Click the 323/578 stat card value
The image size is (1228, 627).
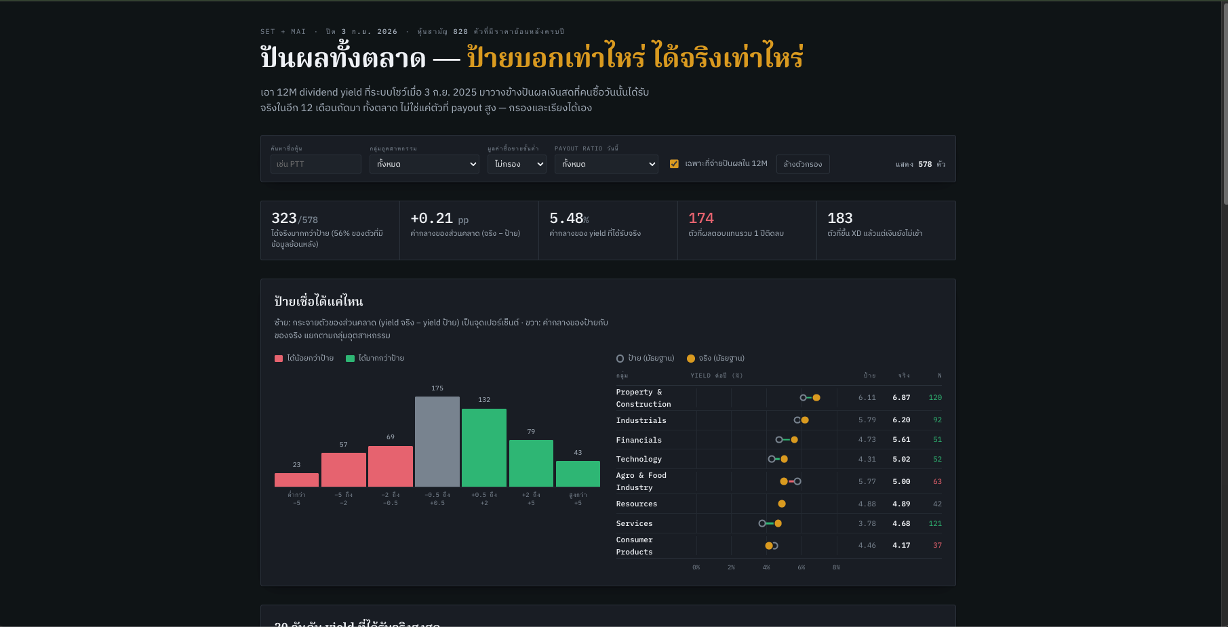pyautogui.click(x=294, y=218)
